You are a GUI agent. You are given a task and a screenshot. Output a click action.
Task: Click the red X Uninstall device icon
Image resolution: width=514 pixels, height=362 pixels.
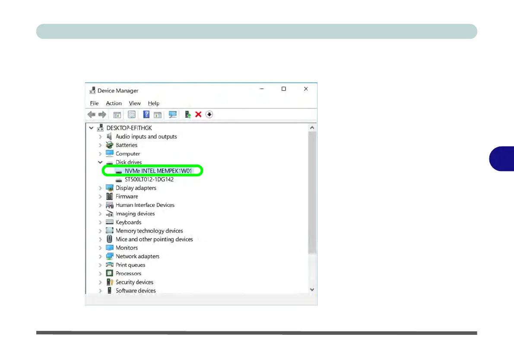198,114
